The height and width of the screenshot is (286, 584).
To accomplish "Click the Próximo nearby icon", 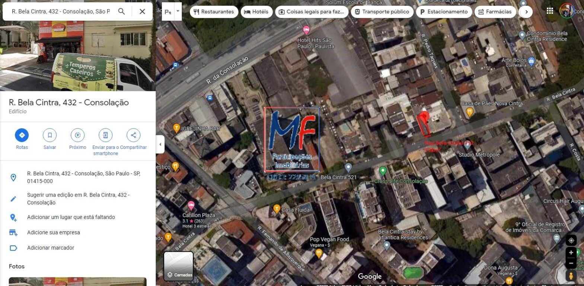I will click(x=77, y=135).
